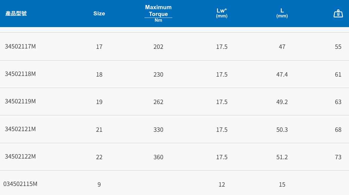Click the torque value 262

[158, 102]
